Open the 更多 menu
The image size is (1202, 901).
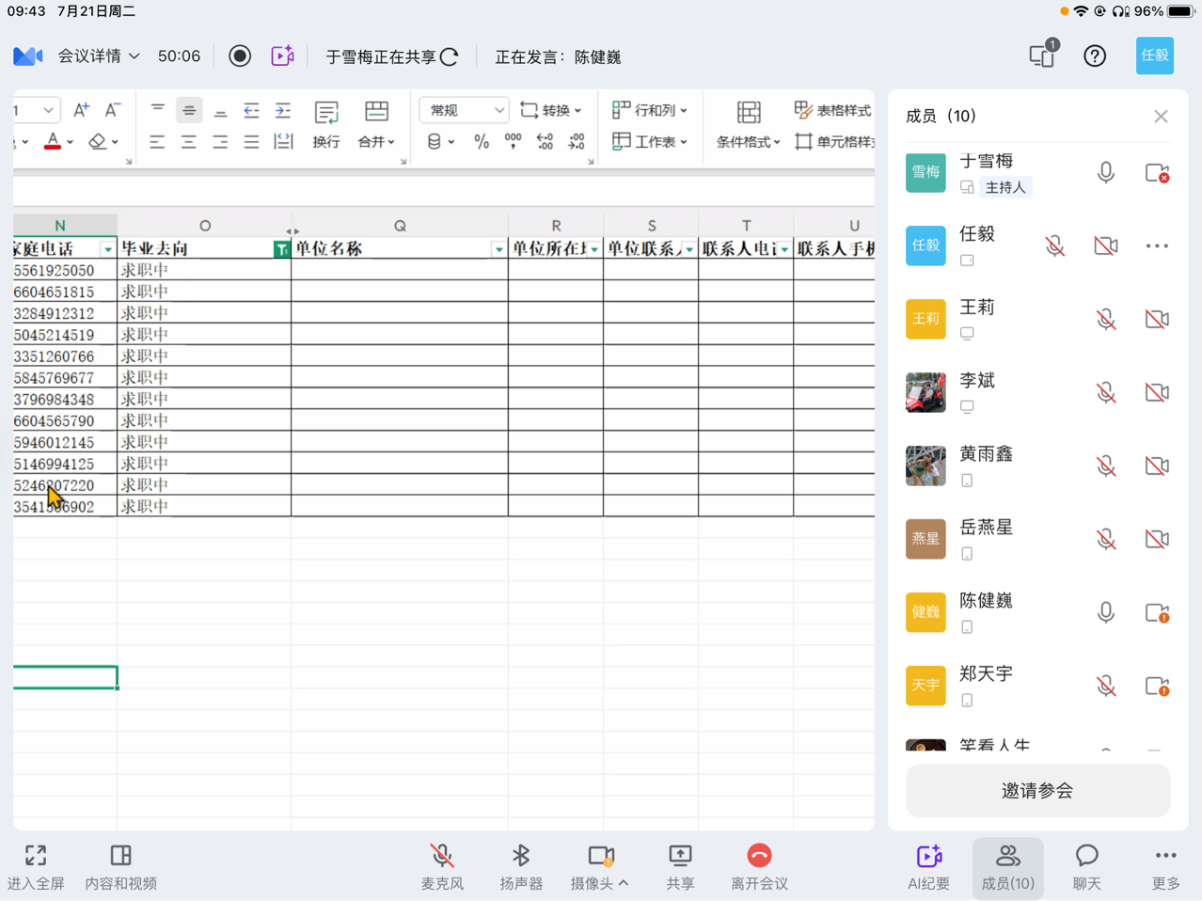pos(1165,867)
